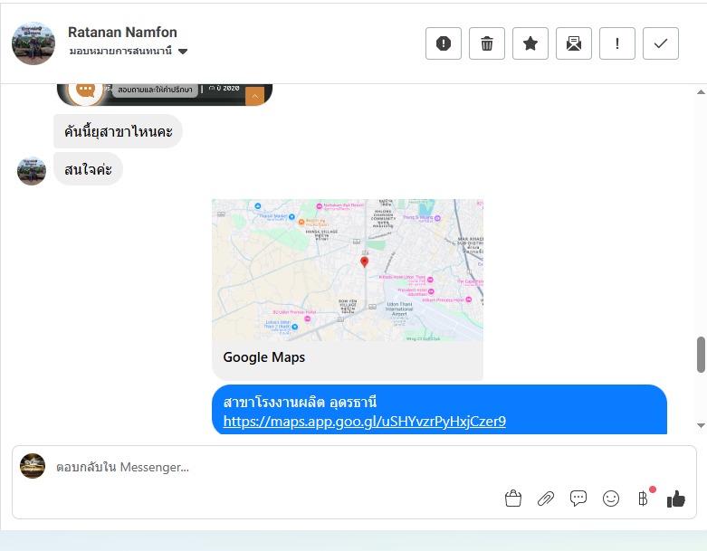Mark conversation as unread with envelope icon

574,43
